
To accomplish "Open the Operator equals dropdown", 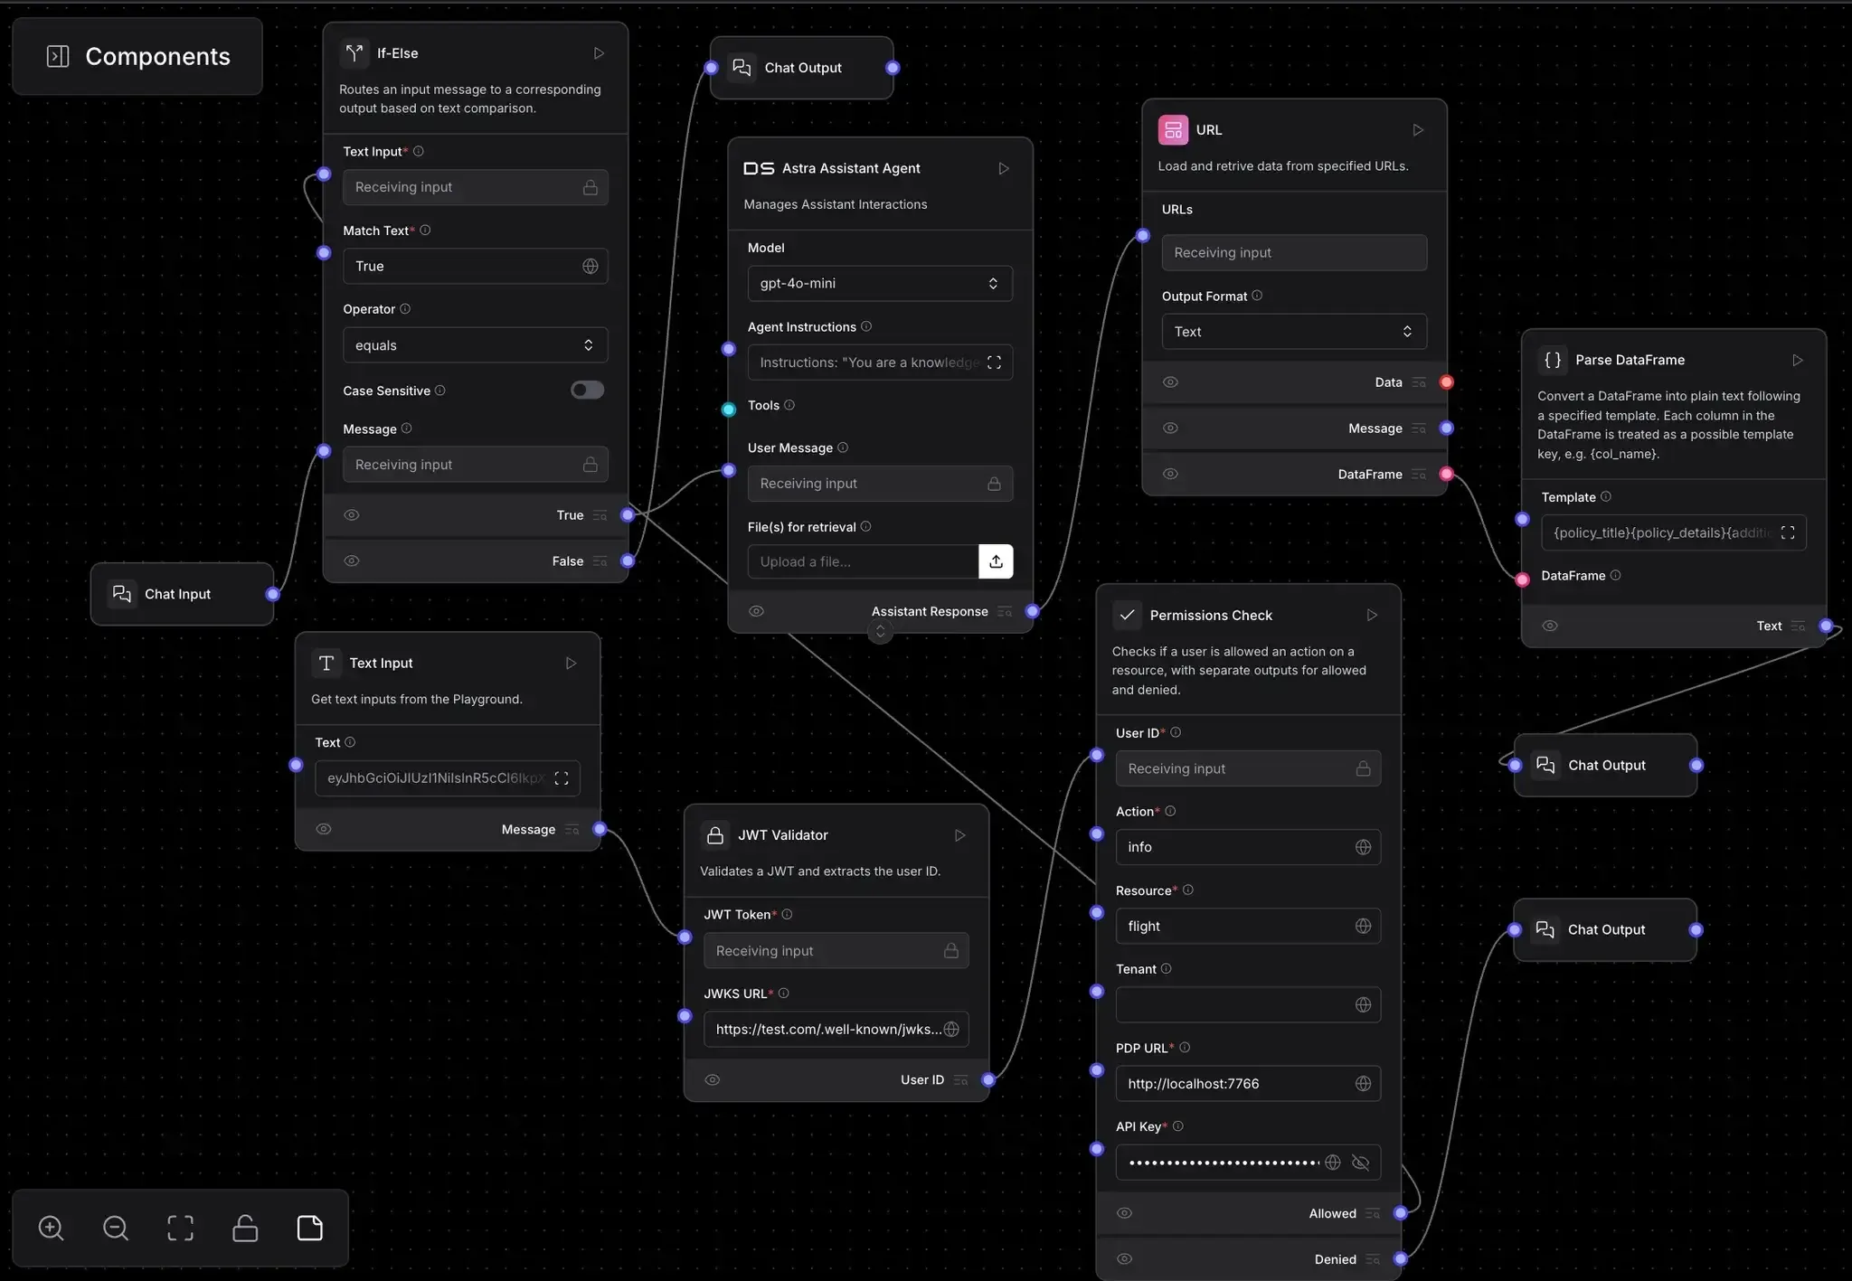I will (475, 345).
